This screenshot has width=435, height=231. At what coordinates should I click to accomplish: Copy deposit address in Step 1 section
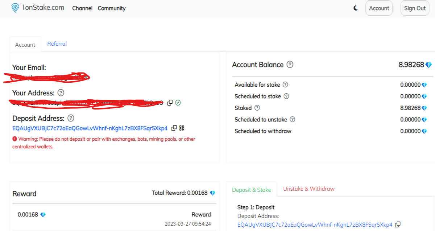click(x=398, y=224)
